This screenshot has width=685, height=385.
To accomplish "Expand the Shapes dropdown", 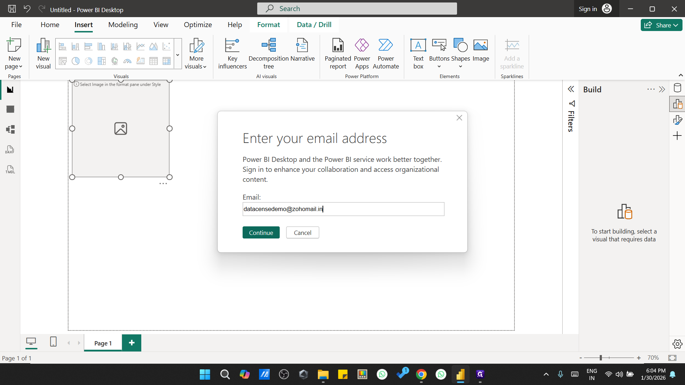I will [460, 66].
